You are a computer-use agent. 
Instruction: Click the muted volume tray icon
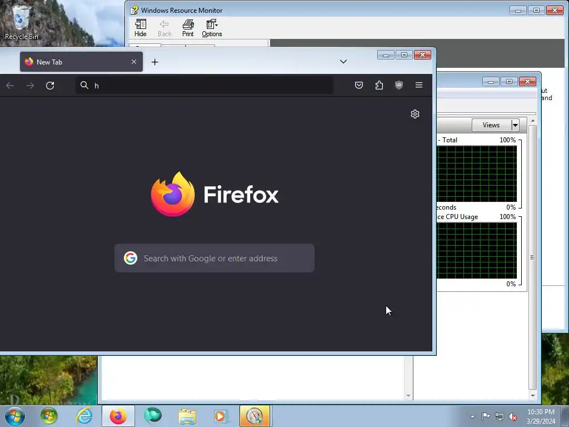coord(513,417)
